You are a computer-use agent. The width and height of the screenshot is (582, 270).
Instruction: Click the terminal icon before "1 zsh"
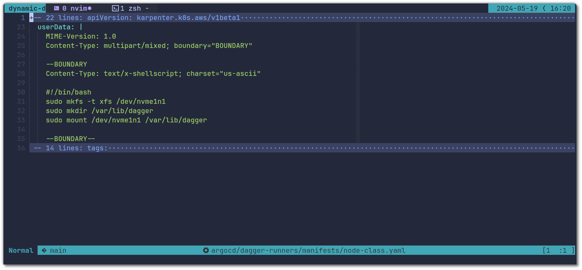click(115, 8)
